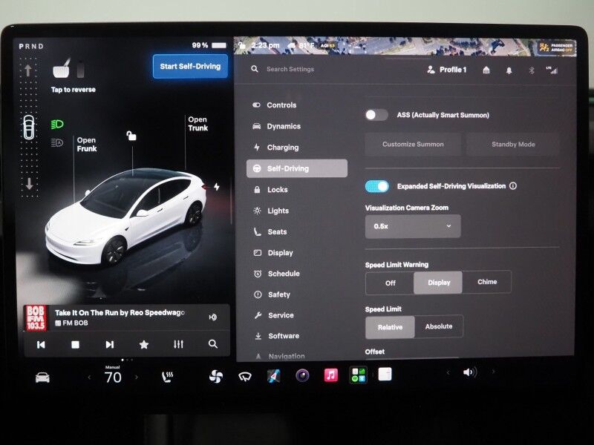Tap the 70 temperature setting
Screen dimensions: 594x445
coord(113,378)
